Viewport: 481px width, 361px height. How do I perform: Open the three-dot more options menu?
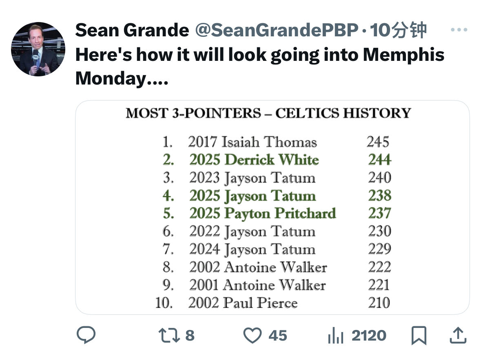click(x=459, y=30)
